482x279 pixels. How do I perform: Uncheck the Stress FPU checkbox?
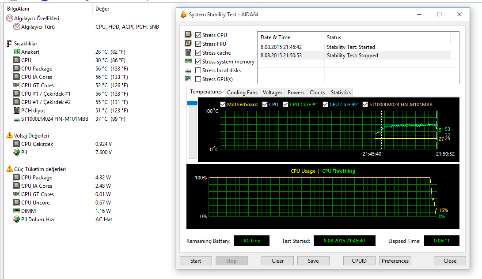(x=198, y=44)
